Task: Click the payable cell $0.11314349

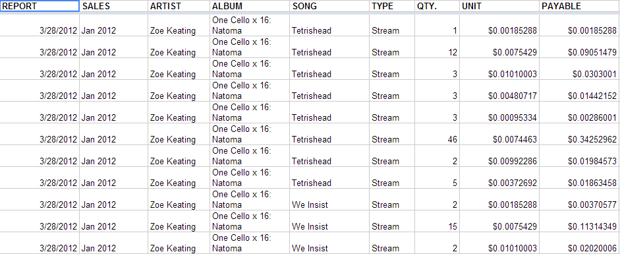Action: 580,221
